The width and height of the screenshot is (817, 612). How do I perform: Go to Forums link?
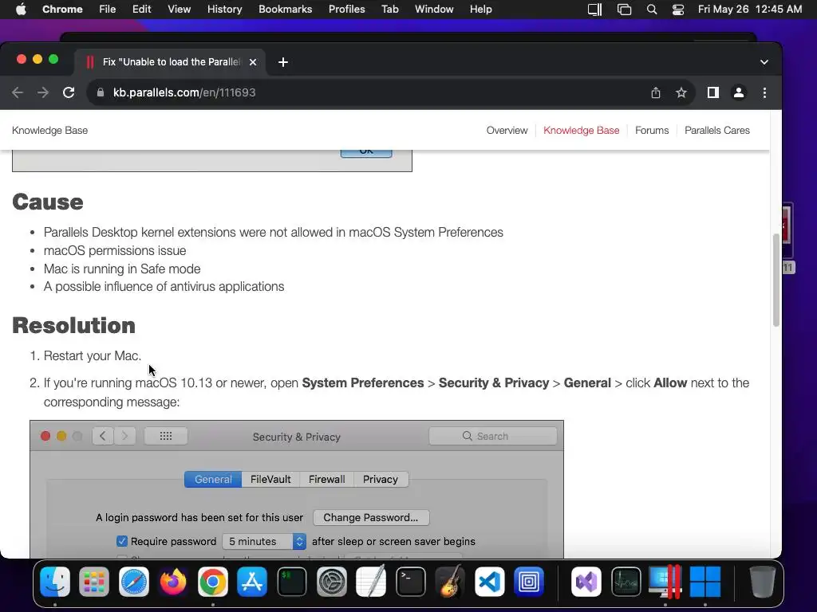point(651,131)
